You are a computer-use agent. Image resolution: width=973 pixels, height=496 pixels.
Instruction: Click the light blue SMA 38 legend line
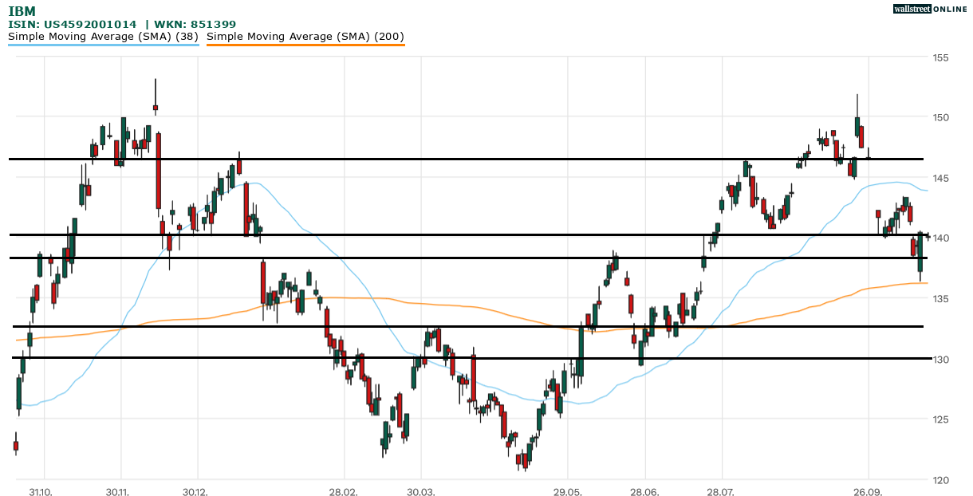(103, 45)
